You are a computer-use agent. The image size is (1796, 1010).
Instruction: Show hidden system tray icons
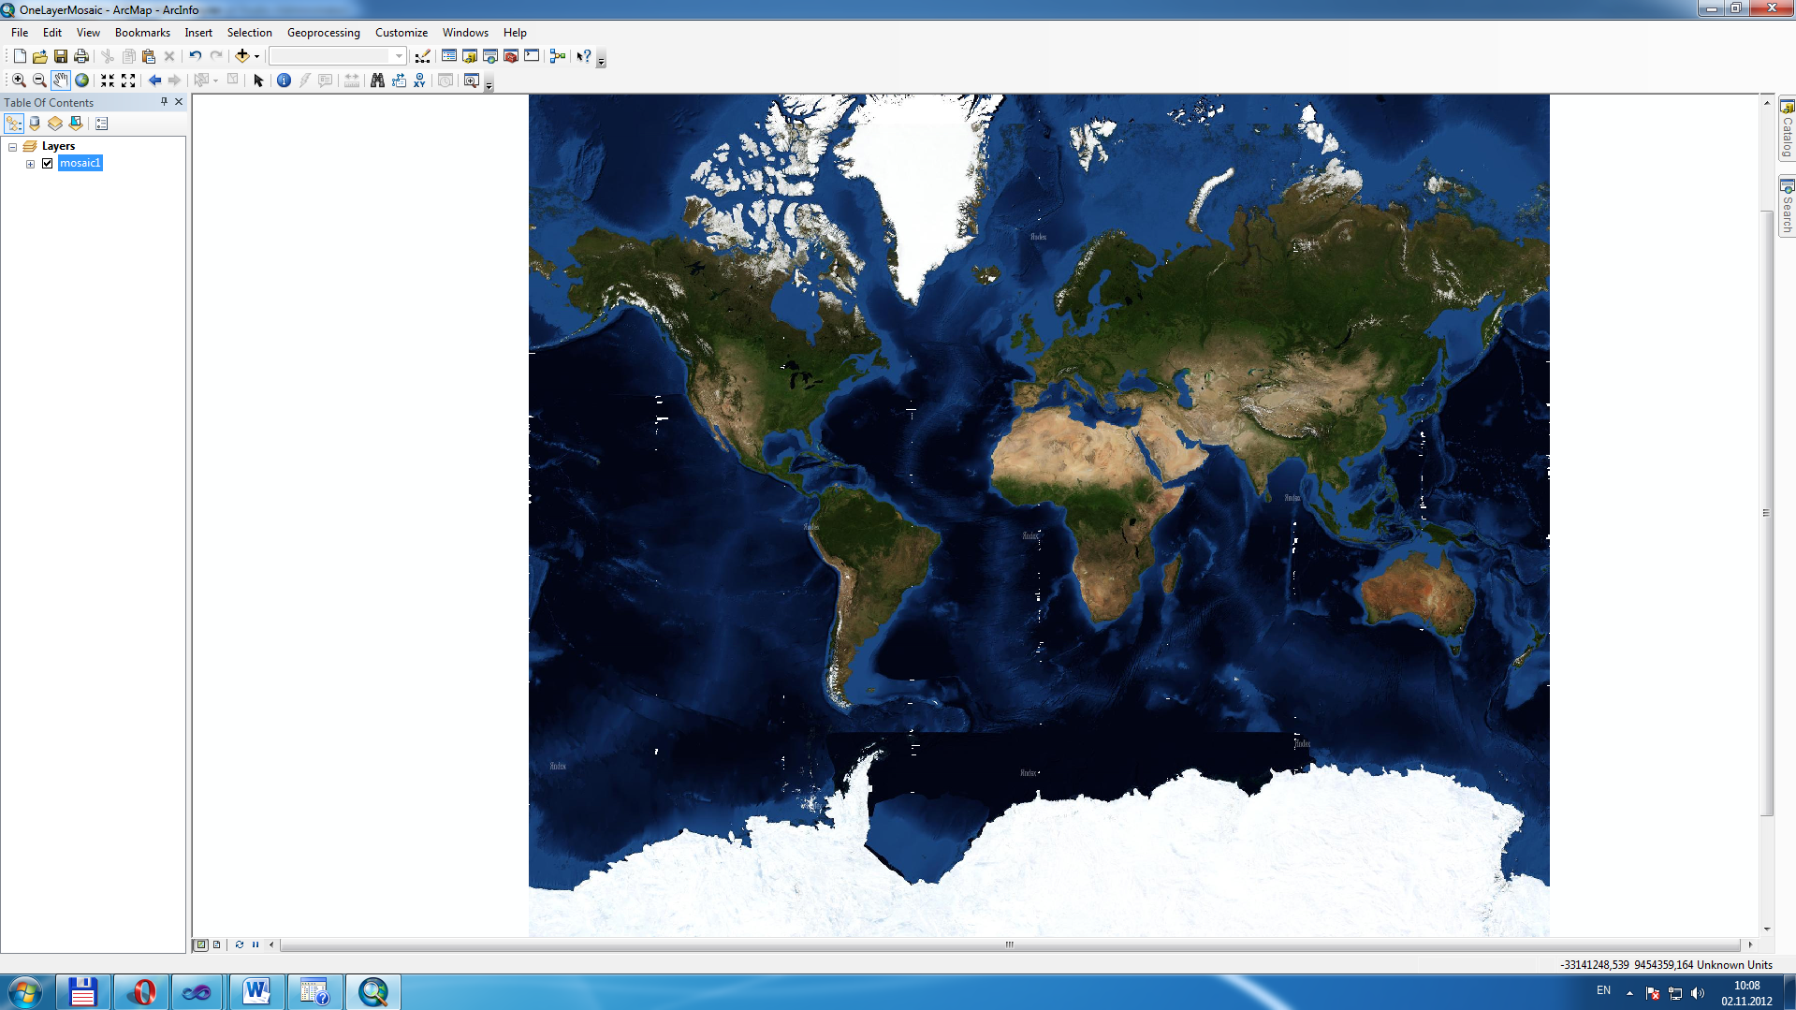click(x=1629, y=993)
